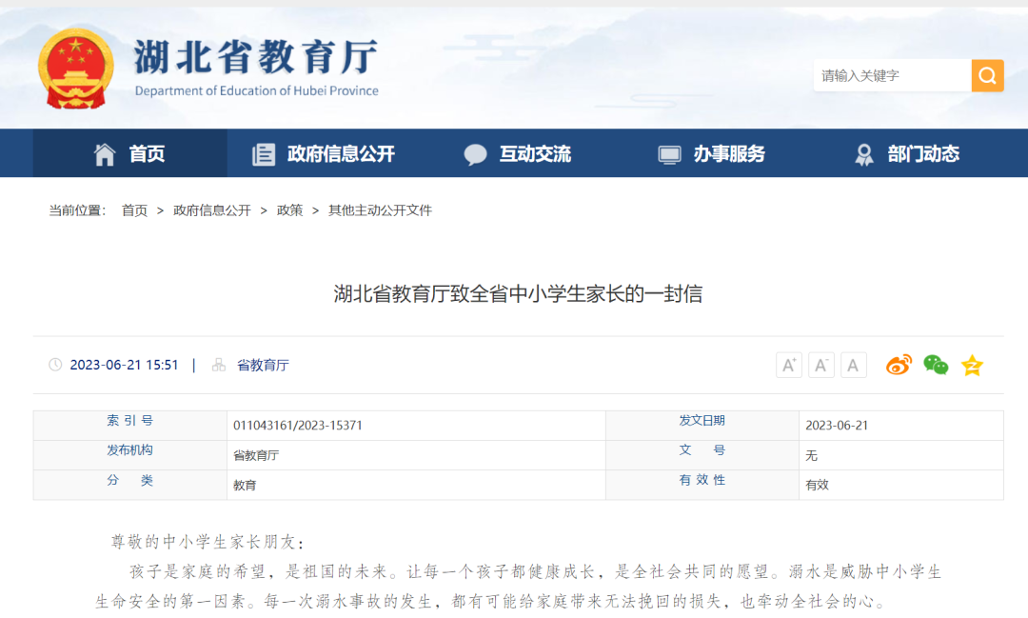Go to 互动交流 section

[x=518, y=154]
